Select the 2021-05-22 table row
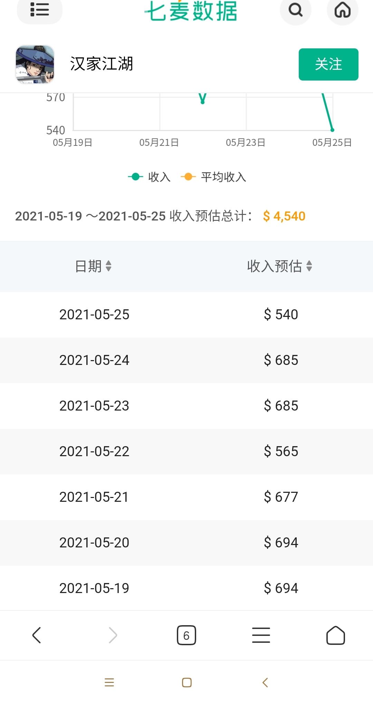Screen dimensions: 373x705 coord(186,451)
